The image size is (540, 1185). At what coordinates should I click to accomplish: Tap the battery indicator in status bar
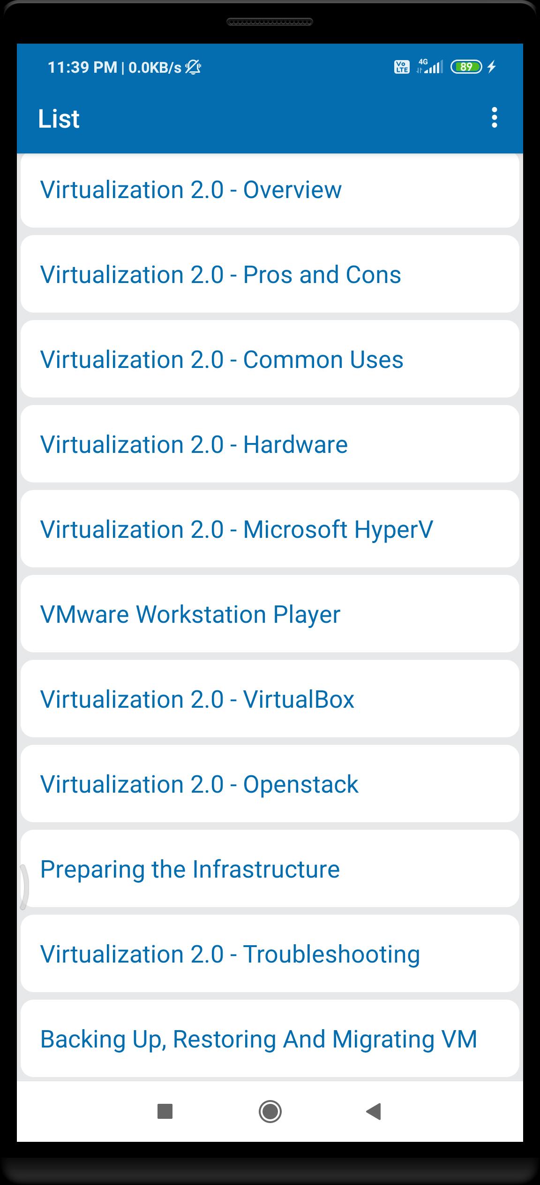466,67
